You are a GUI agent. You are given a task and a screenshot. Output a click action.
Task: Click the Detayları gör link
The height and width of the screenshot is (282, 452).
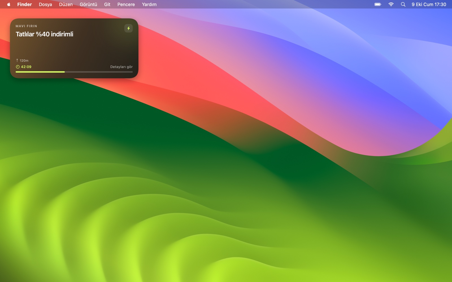click(121, 67)
